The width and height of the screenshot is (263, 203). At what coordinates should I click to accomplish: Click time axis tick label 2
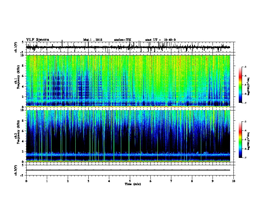(x=68, y=181)
